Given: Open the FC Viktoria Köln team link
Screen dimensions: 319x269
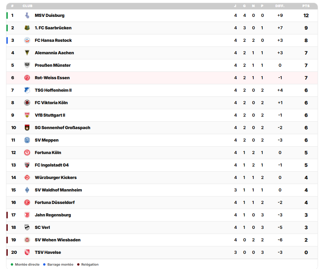Looking at the screenshot, I should click(x=51, y=102).
